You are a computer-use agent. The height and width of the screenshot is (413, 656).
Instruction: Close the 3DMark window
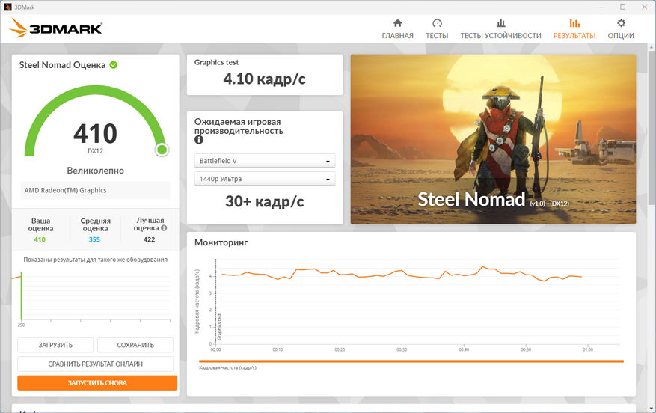(x=644, y=7)
